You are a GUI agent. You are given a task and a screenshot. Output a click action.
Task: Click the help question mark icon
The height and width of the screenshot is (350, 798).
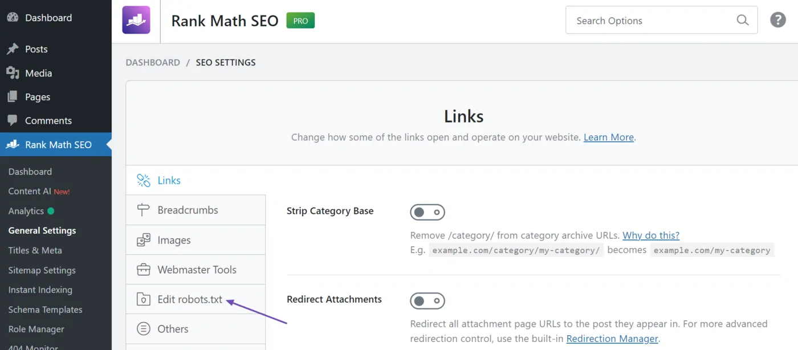tap(778, 19)
